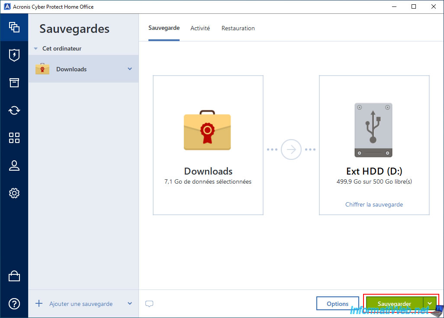
Task: Close the Acronis window
Action: (434, 6)
